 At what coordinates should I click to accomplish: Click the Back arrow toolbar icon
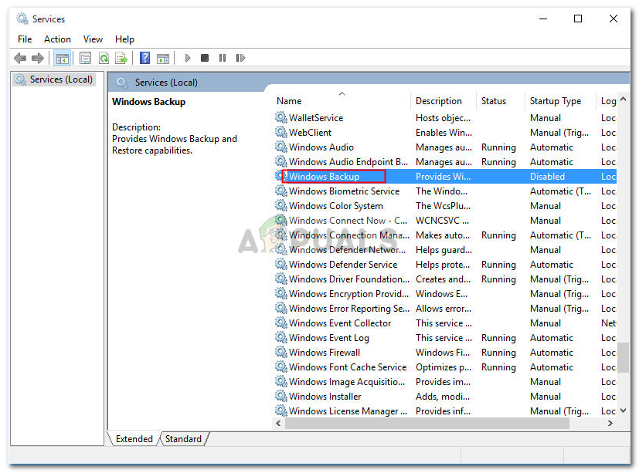click(x=20, y=58)
